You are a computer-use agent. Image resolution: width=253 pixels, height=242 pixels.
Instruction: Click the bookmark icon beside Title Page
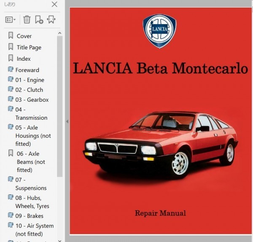click(11, 47)
